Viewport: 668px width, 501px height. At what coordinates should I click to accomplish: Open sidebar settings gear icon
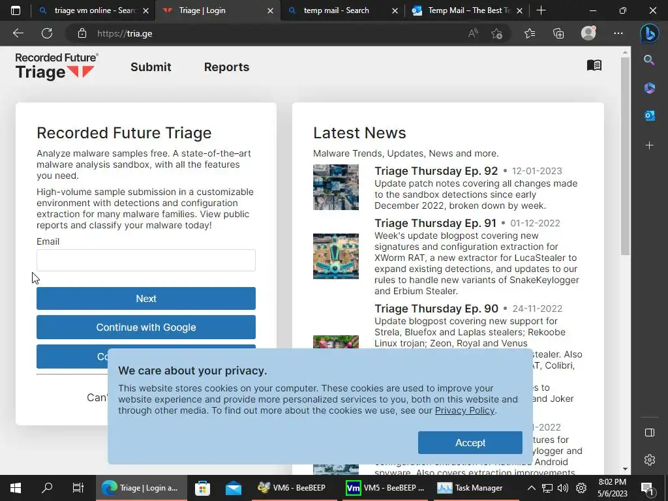pyautogui.click(x=649, y=460)
